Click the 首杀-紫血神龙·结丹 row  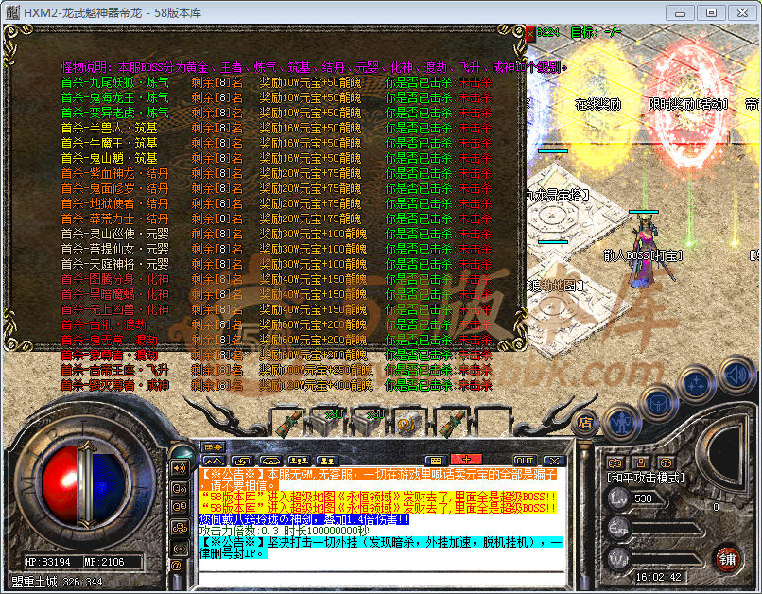click(x=276, y=173)
